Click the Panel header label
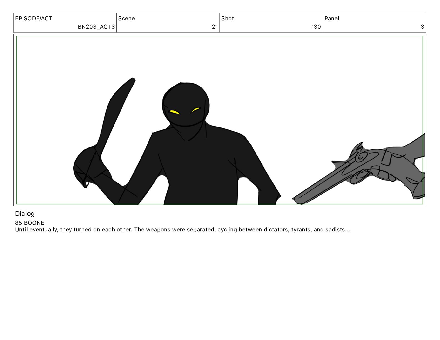This screenshot has width=440, height=340. (332, 19)
